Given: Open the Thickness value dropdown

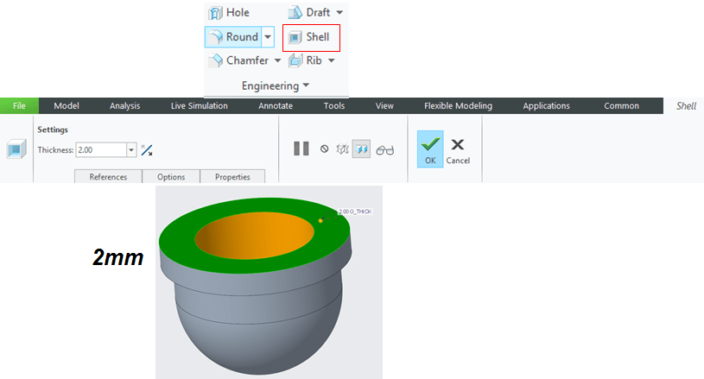Looking at the screenshot, I should [x=131, y=150].
